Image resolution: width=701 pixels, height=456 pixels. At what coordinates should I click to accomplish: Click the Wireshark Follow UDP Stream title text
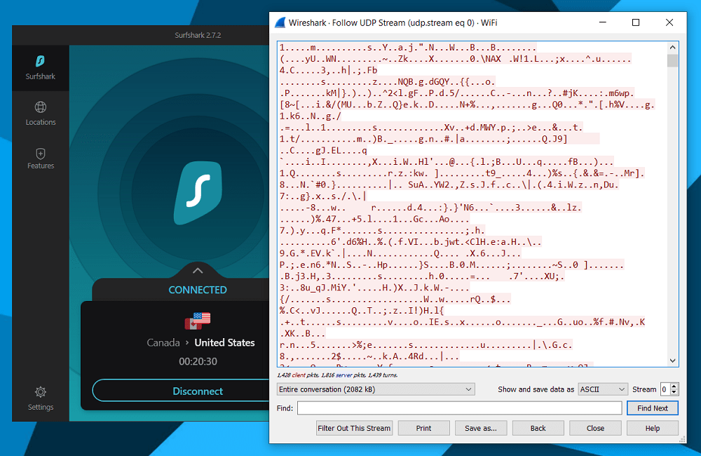(x=393, y=23)
